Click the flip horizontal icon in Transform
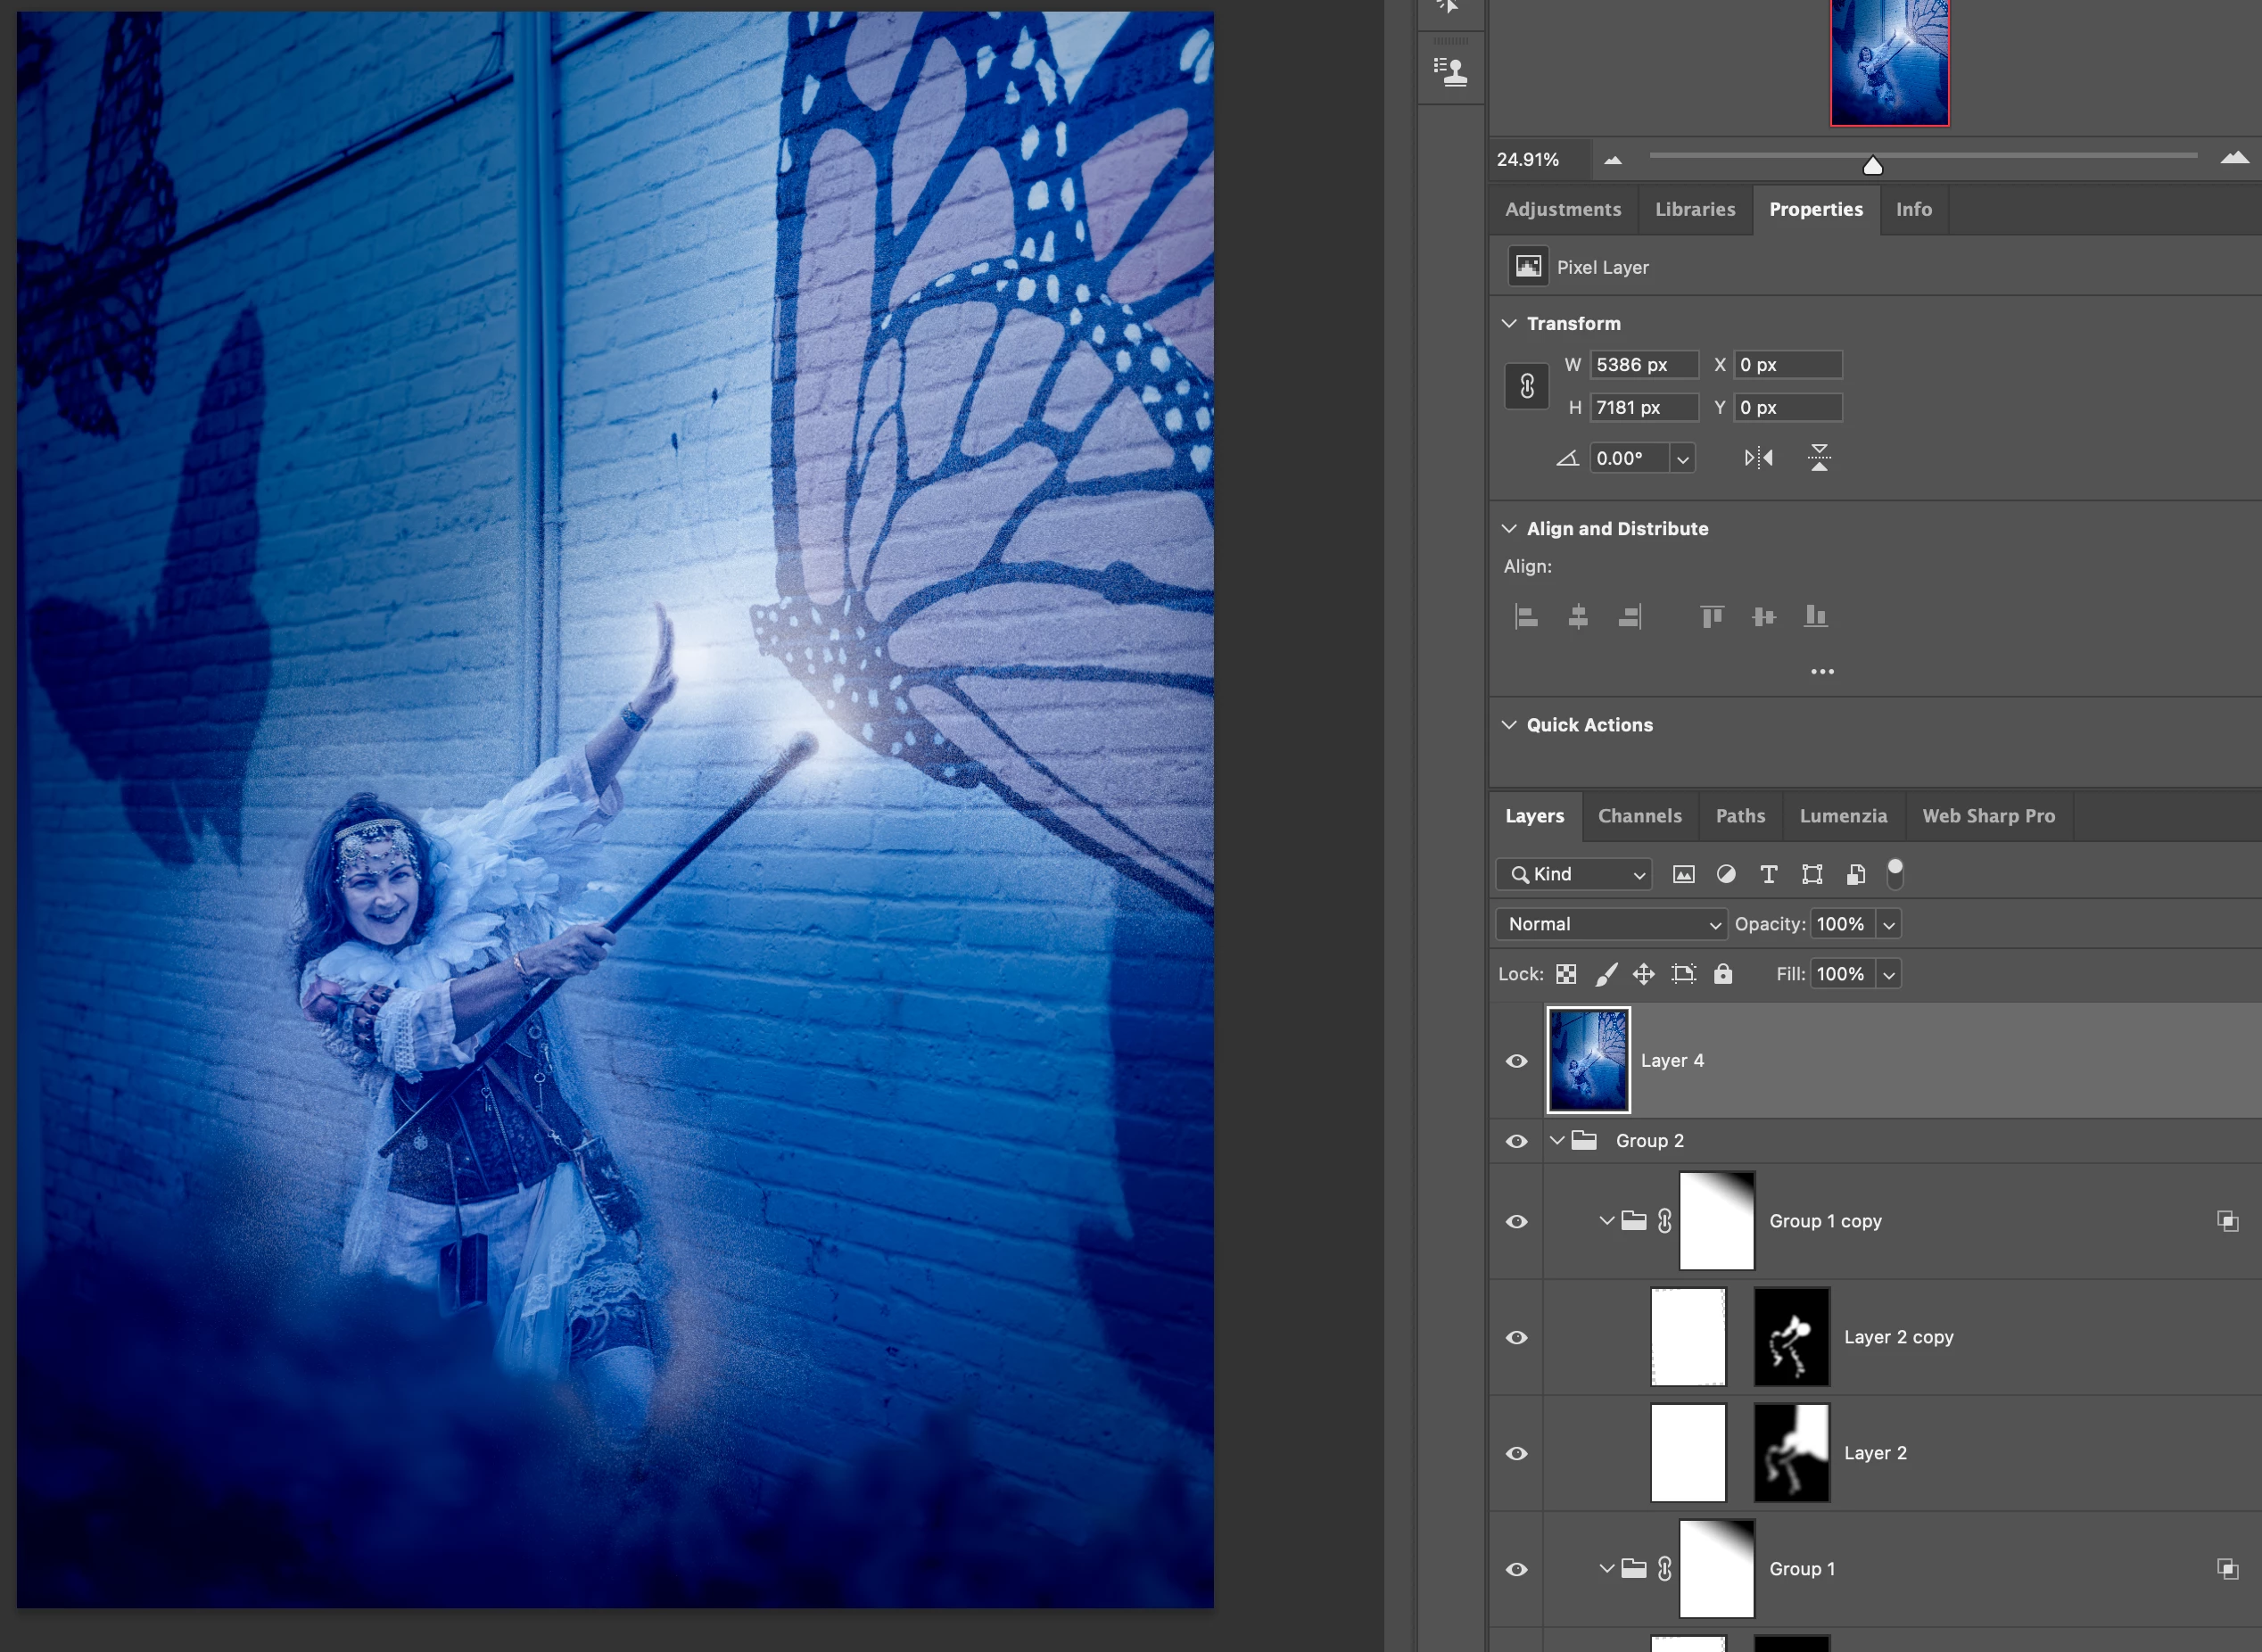 [1758, 458]
